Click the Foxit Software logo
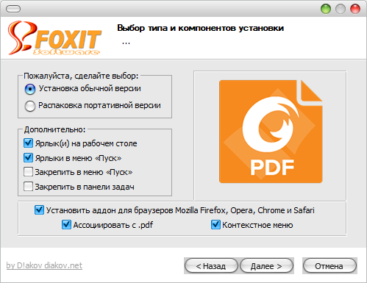The height and width of the screenshot is (283, 367). click(54, 37)
